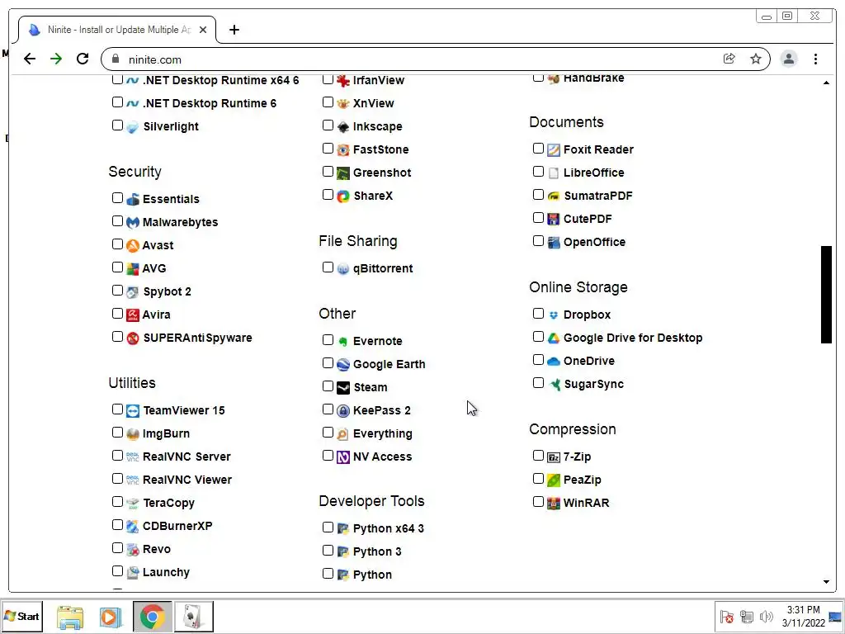This screenshot has height=634, width=845.
Task: Click the Steam icon
Action: 343,388
